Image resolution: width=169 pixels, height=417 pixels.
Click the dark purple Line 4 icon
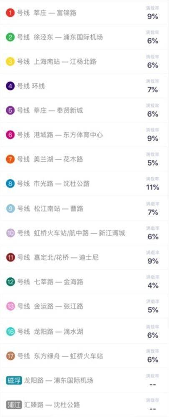tap(10, 86)
